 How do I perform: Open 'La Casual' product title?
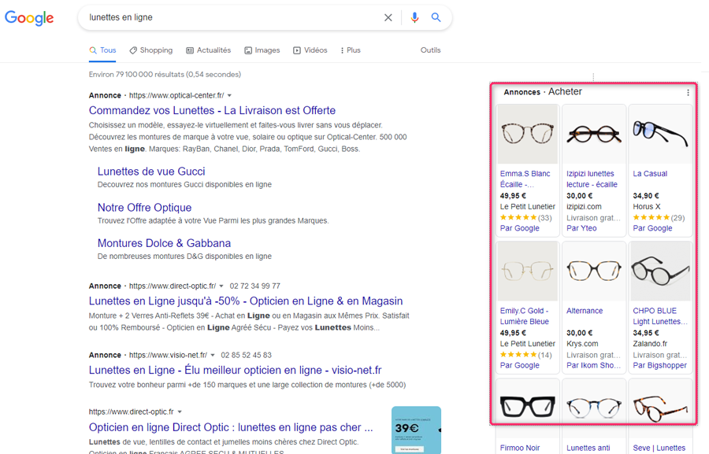click(650, 174)
